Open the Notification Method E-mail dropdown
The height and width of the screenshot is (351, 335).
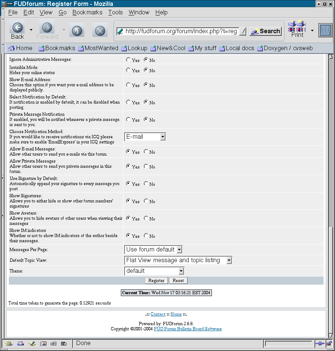145,137
